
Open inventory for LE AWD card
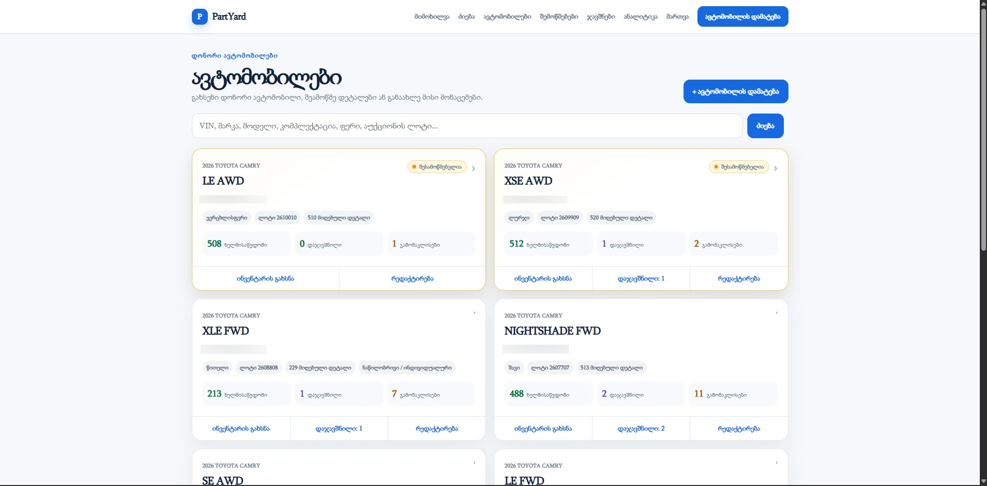(265, 278)
